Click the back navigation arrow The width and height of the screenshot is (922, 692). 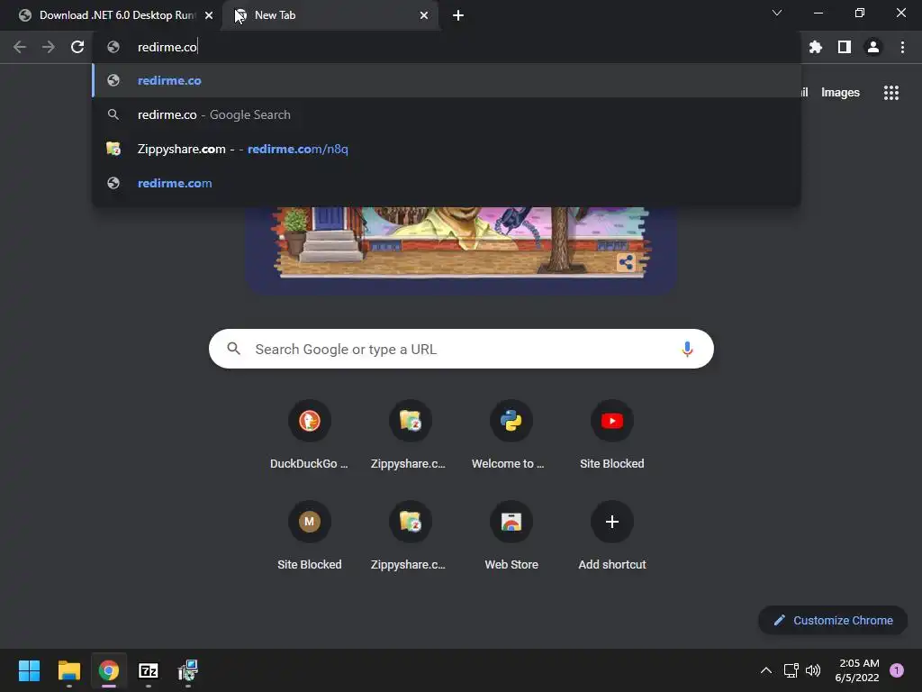[20, 47]
